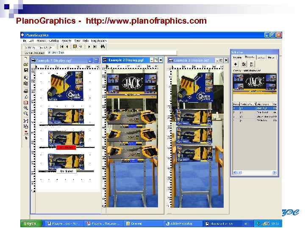The height and width of the screenshot is (228, 305).
Task: Select the fourth row in catalog list
Action: [255, 121]
